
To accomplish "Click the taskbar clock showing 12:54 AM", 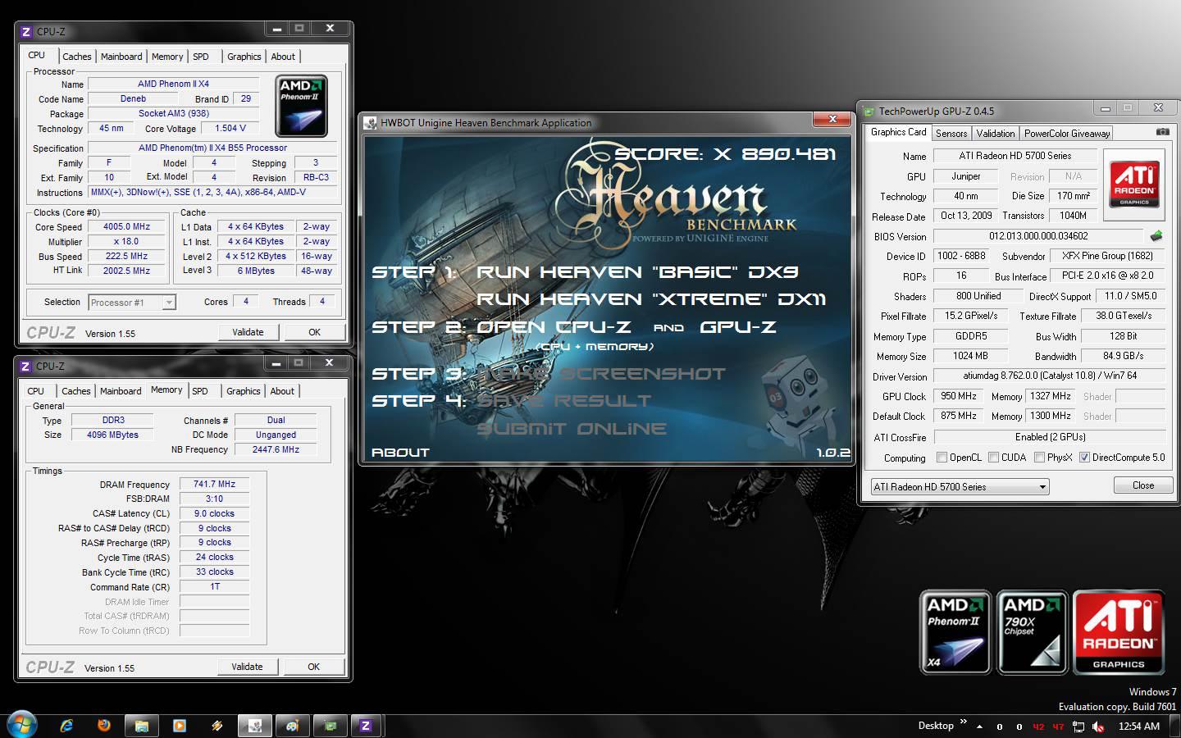I will pyautogui.click(x=1139, y=726).
